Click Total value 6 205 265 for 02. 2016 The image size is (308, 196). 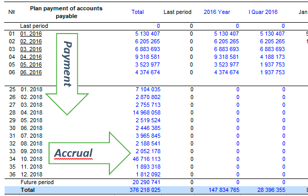pos(148,41)
